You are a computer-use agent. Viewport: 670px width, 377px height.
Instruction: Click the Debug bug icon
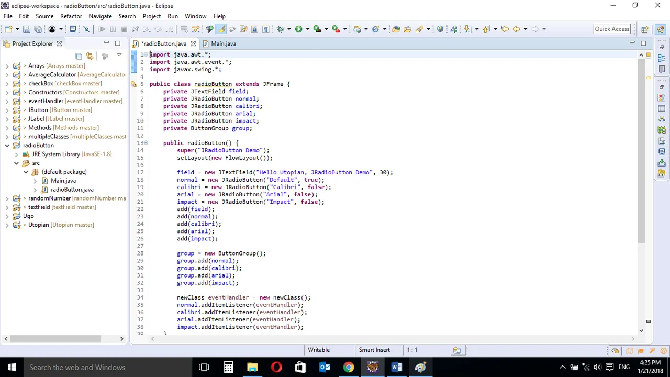[x=280, y=29]
